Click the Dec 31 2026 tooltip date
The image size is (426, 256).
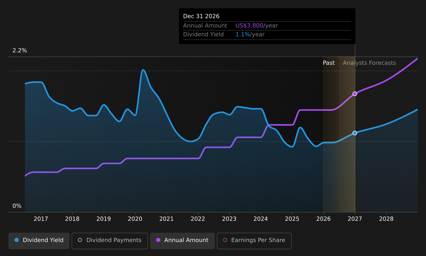click(201, 16)
